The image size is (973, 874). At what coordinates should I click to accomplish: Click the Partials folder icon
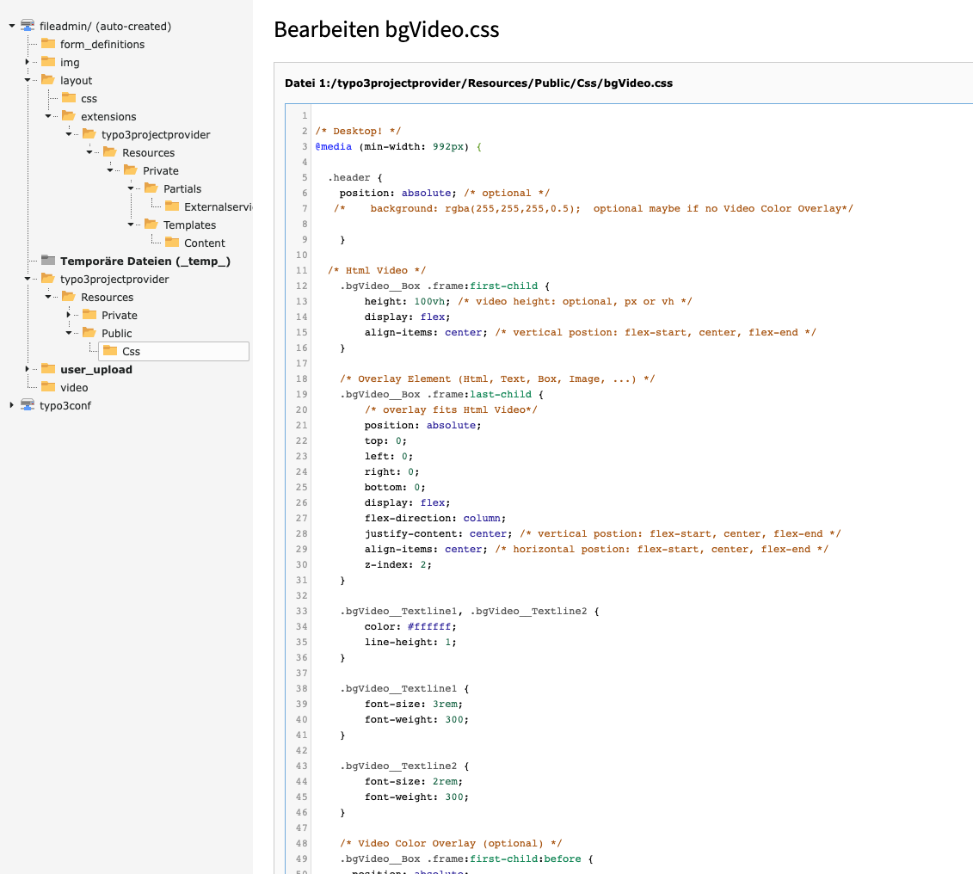pyautogui.click(x=151, y=188)
